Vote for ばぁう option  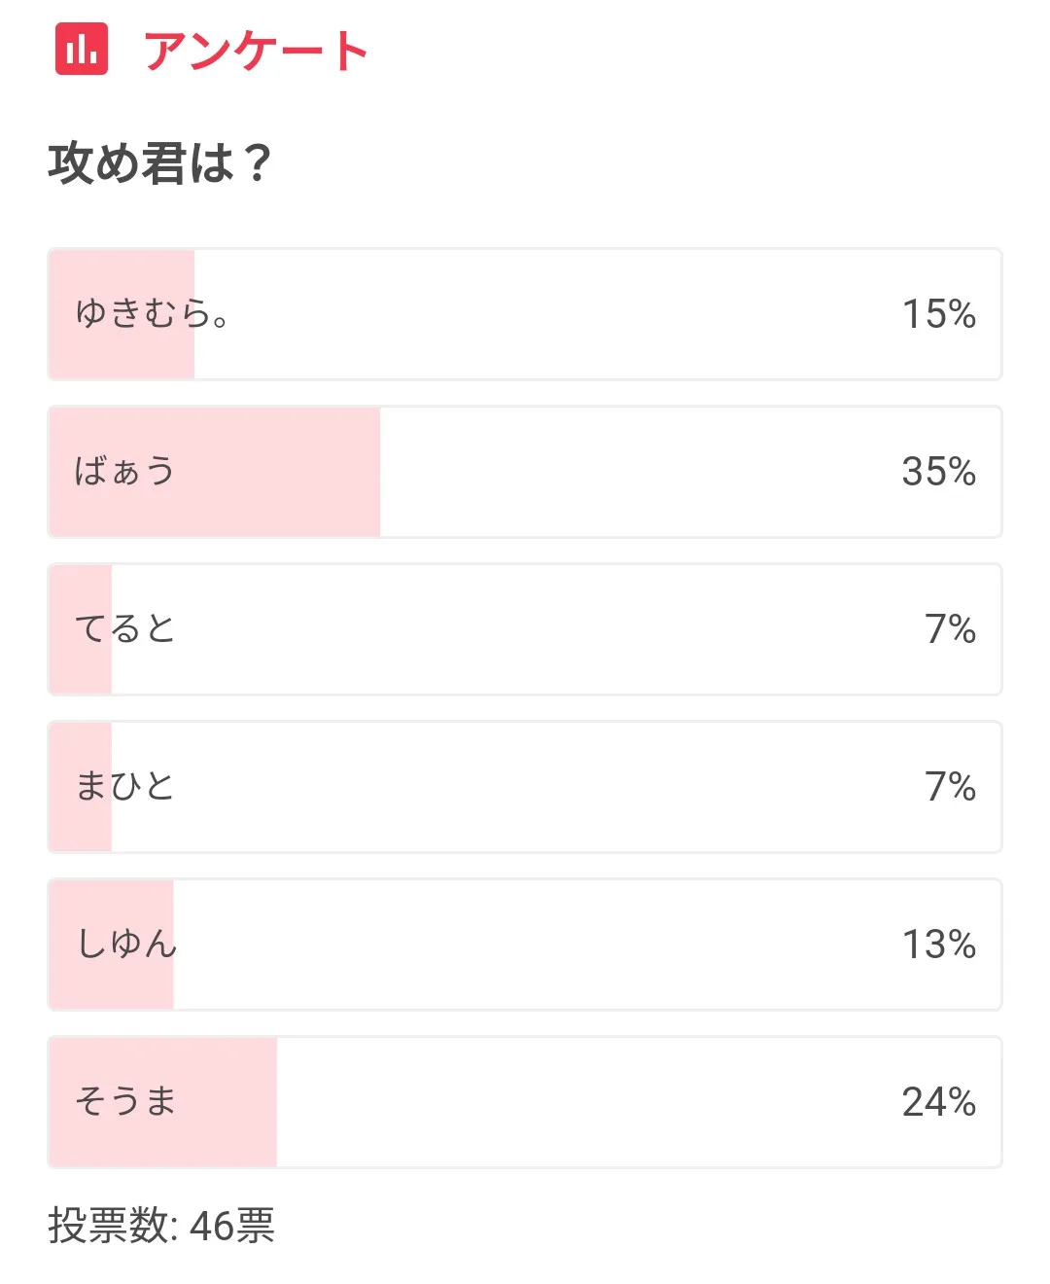coord(525,472)
